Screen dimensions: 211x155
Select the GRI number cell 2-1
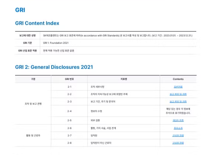pos(69,87)
